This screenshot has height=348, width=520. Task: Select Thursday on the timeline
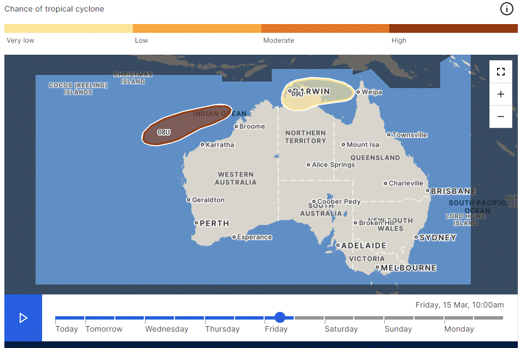coord(222,329)
